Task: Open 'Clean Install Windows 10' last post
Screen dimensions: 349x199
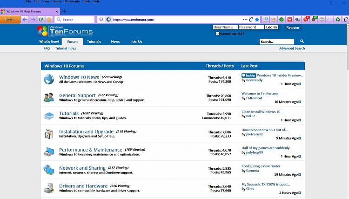Action: click(x=261, y=112)
